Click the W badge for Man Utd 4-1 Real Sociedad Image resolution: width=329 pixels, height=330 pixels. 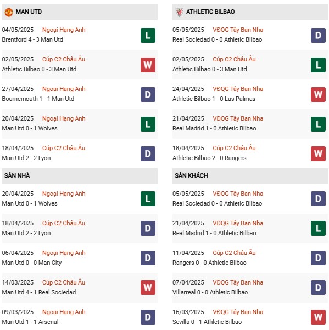pos(148,287)
